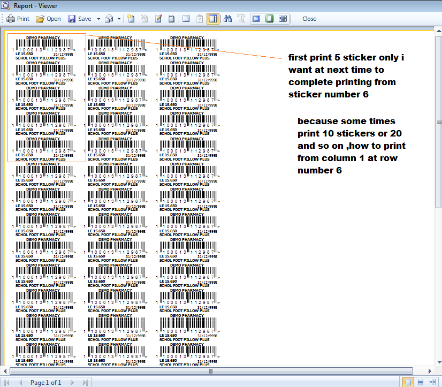
Task: Click the scroll right arrow
Action: click(x=430, y=371)
